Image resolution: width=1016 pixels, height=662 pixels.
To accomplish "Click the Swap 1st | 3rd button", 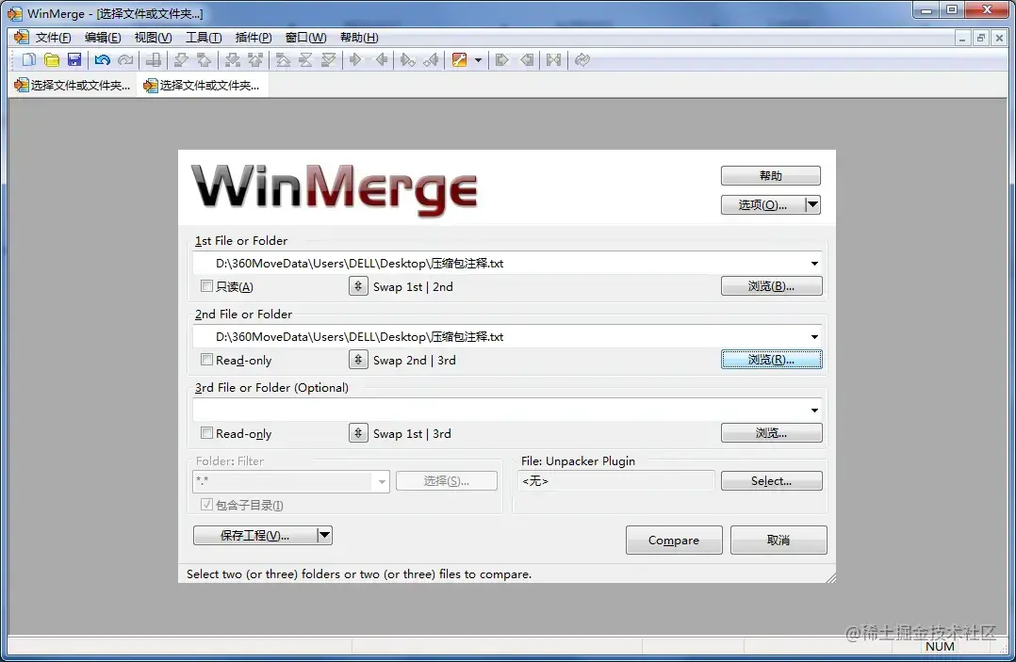I will (358, 433).
